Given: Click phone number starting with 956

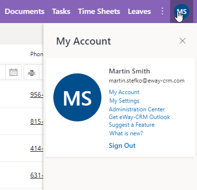Looking at the screenshot, I should click(x=37, y=95).
